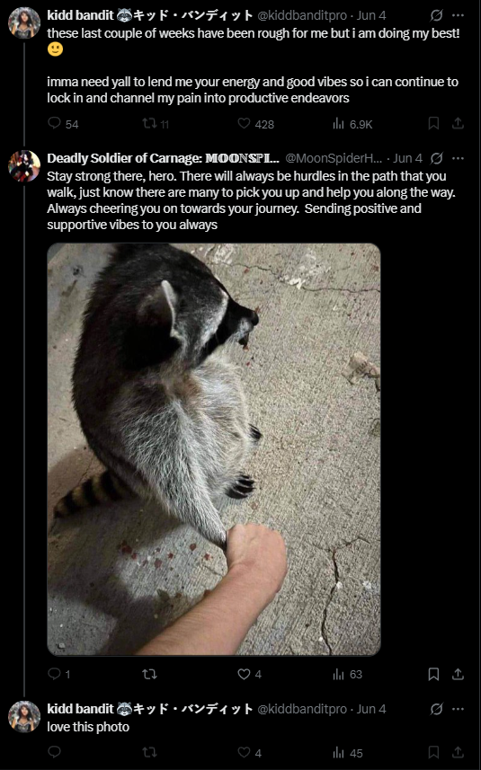Open more options on "love this photo" tweet
This screenshot has height=770, width=481.
(458, 709)
